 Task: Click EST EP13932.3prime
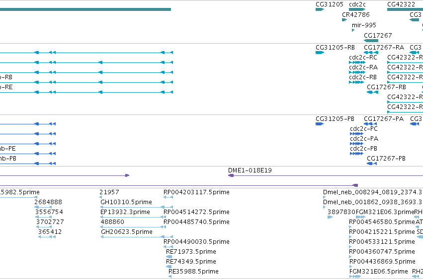(125, 212)
